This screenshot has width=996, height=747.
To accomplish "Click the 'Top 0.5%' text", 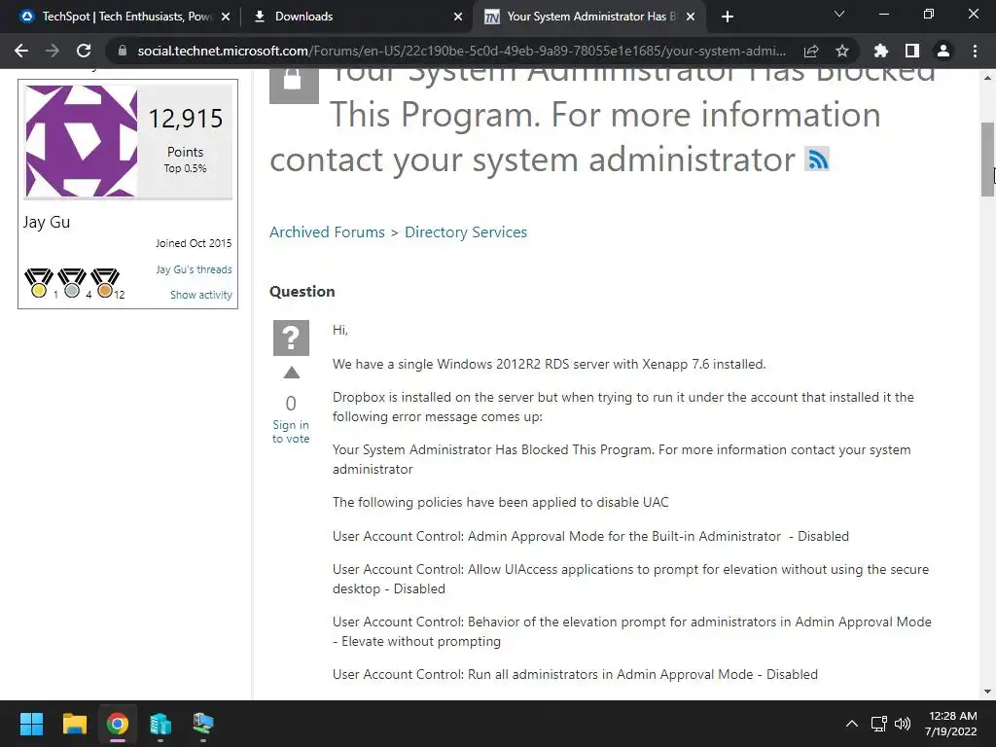I will [x=185, y=168].
